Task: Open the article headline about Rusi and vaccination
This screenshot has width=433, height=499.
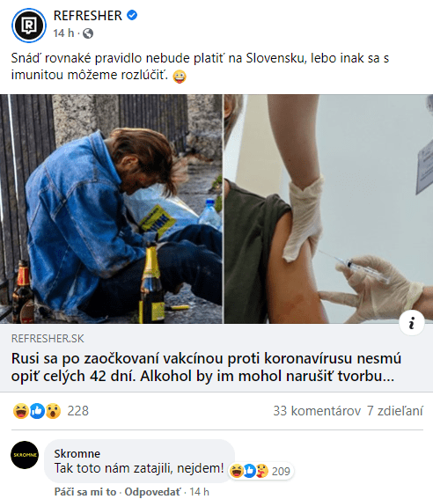Action: 206,367
